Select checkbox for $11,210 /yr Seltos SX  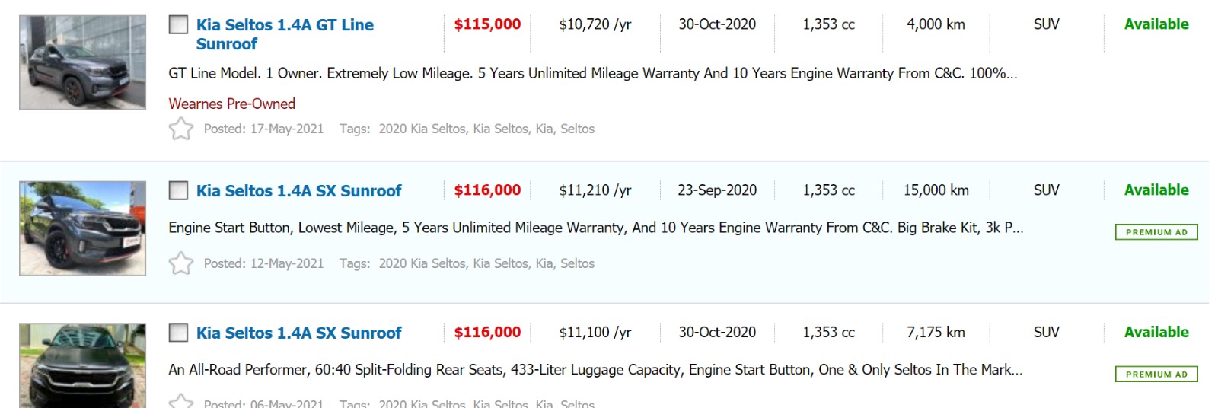point(178,190)
